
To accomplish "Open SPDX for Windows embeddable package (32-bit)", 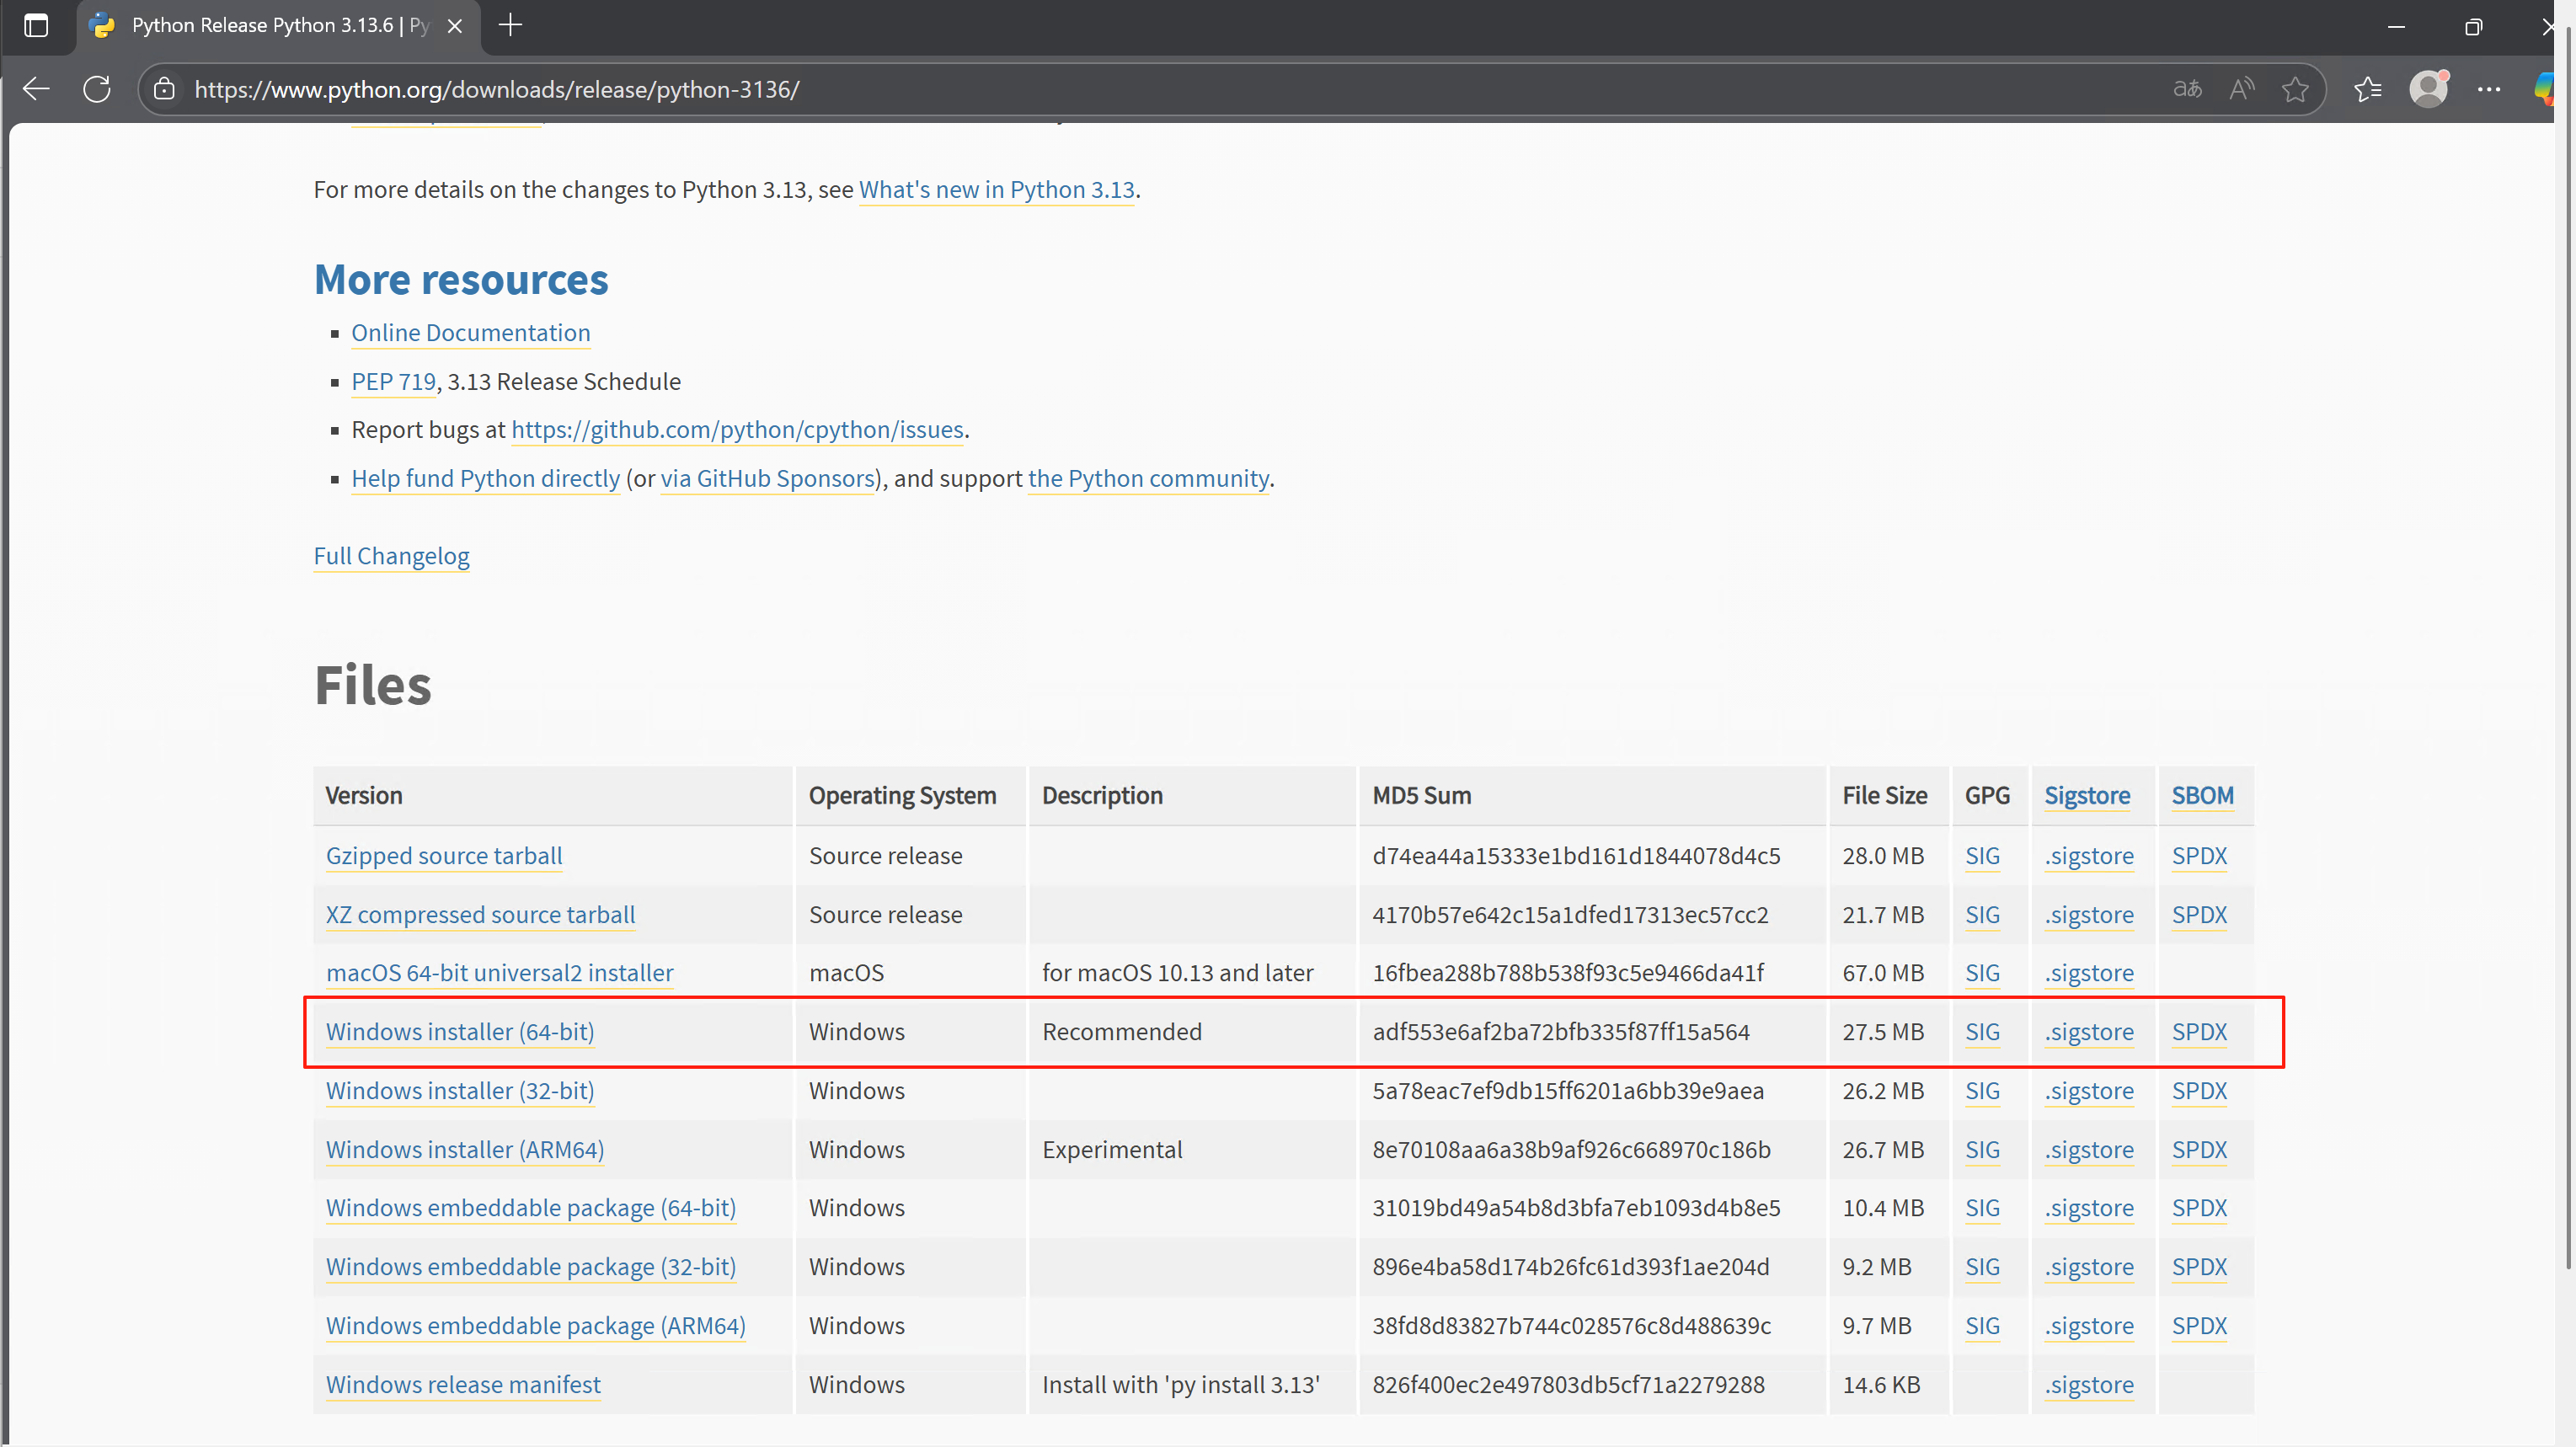I will tap(2199, 1267).
